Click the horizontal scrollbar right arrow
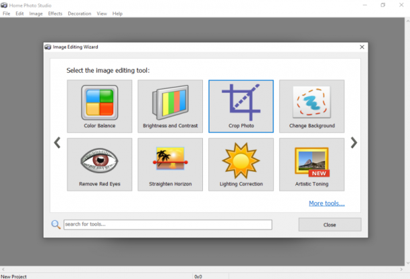 [x=401, y=269]
